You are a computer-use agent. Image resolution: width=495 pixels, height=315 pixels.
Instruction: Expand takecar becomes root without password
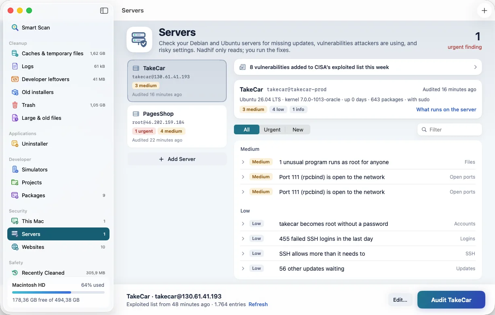(243, 224)
